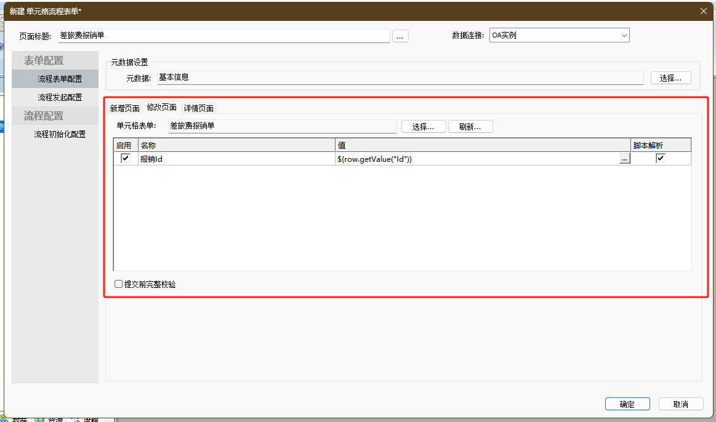Open the 详情页面 tab
Screen dimensions: 716x422
pyautogui.click(x=199, y=108)
